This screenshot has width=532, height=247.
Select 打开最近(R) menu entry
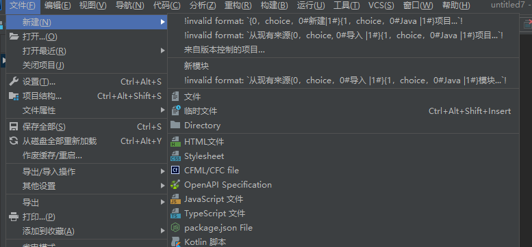(86, 51)
